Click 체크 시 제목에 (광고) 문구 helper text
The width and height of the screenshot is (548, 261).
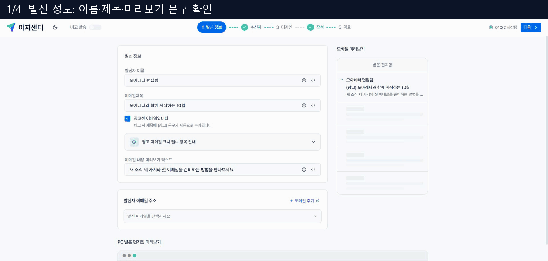173,125
